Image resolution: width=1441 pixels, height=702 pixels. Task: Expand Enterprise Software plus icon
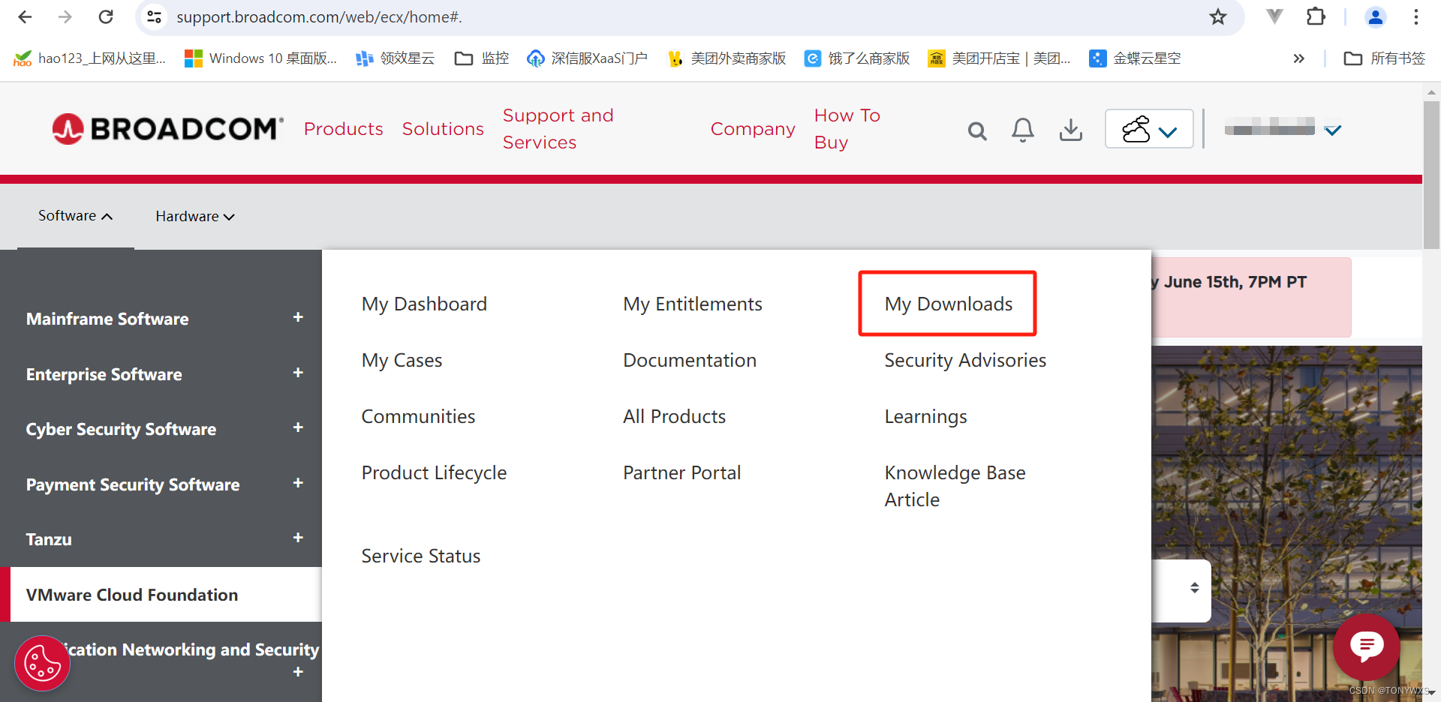click(298, 373)
